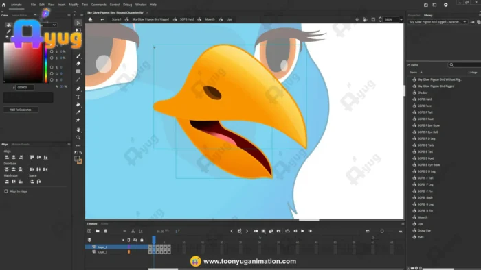Click center stage icon above canvas
This screenshot has width=481, height=270.
[357, 19]
